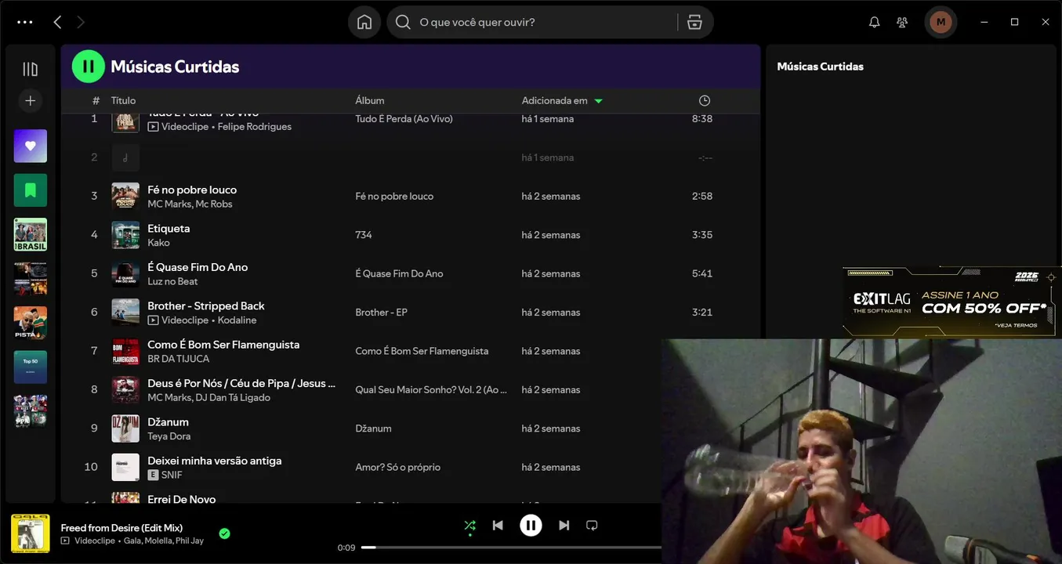
Task: Open the green bookmark Episodes item
Action: [x=30, y=190]
